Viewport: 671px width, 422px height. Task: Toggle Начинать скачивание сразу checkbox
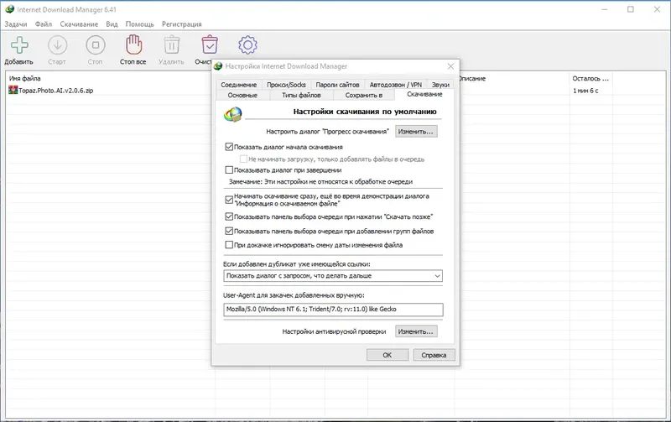[229, 200]
